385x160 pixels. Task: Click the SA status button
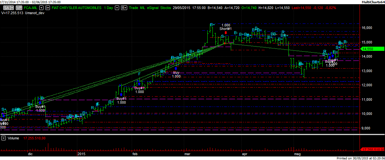[6, 7]
